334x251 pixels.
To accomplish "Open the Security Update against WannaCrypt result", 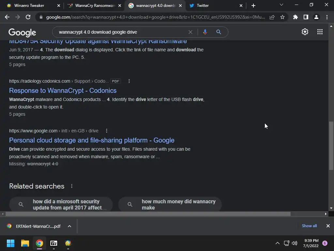I will coord(98,41).
